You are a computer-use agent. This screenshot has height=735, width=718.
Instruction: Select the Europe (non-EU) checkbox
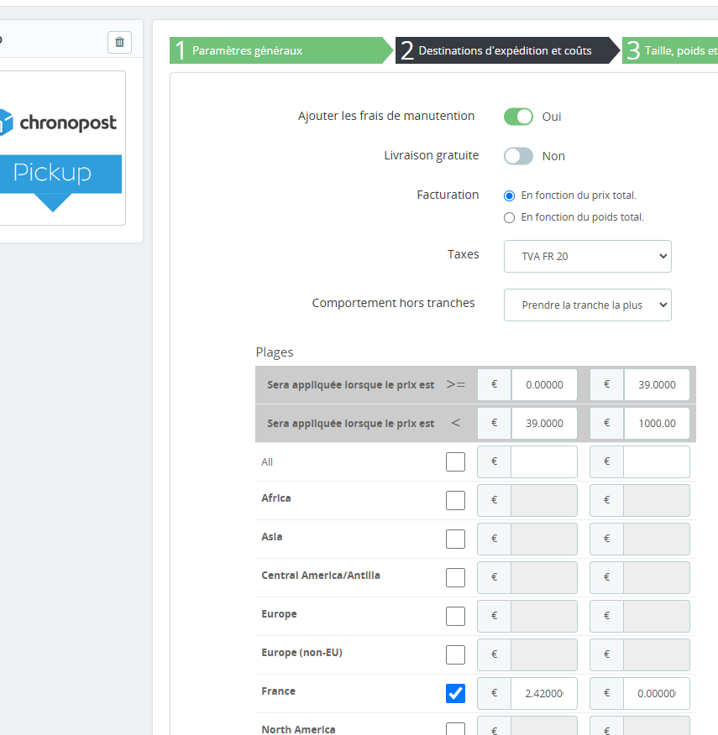click(455, 654)
